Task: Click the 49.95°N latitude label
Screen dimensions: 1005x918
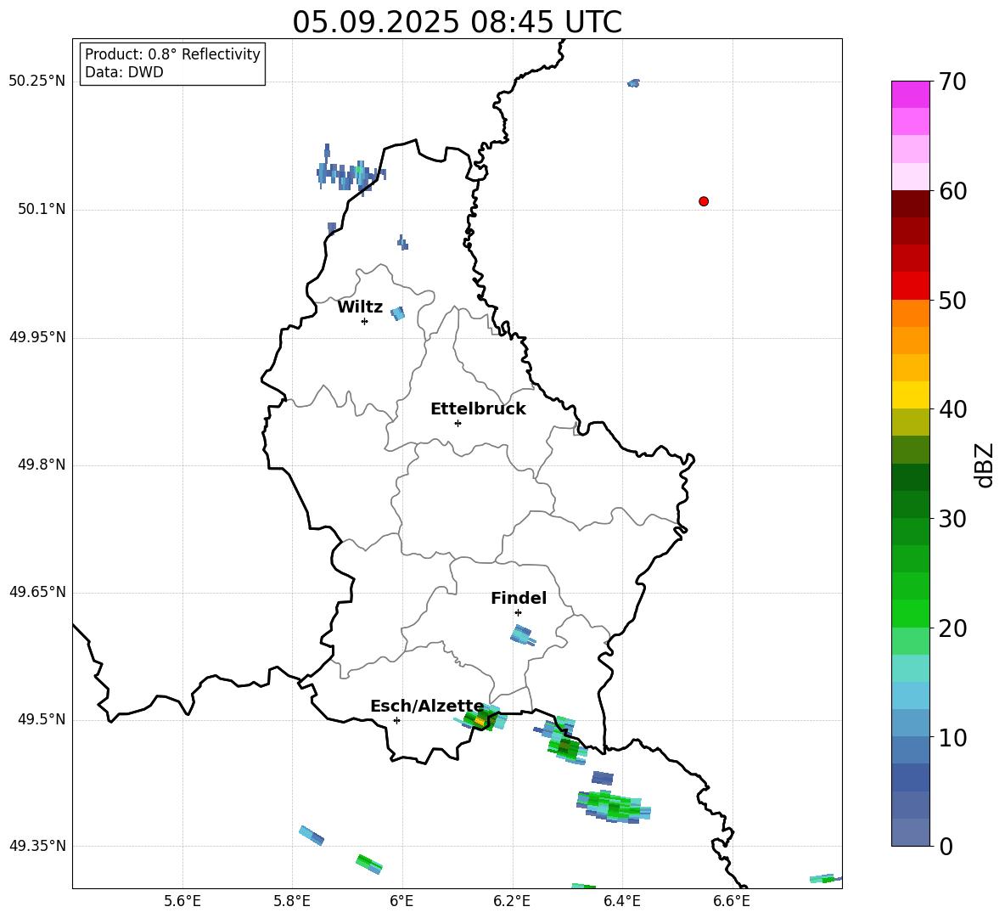Action: (x=37, y=336)
